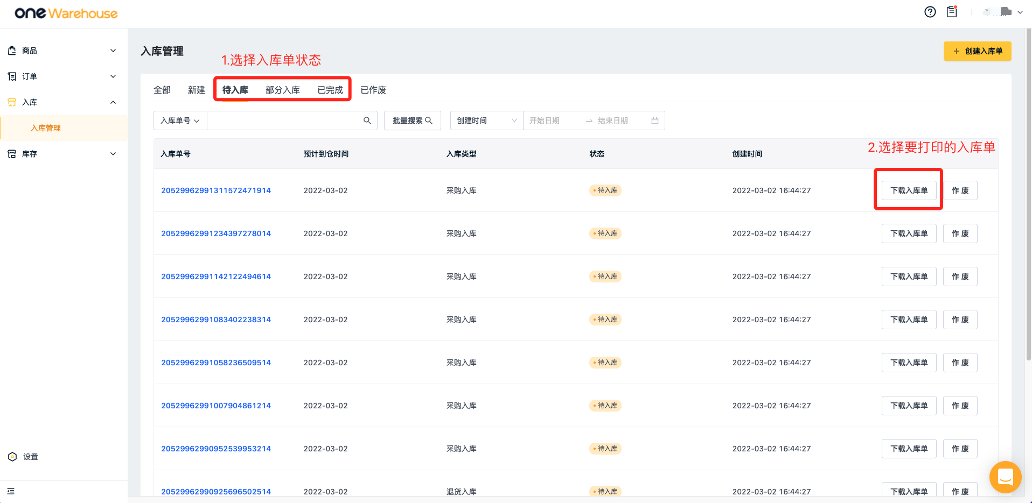This screenshot has height=503, width=1032.
Task: Open the chat support bubble
Action: [x=1005, y=477]
